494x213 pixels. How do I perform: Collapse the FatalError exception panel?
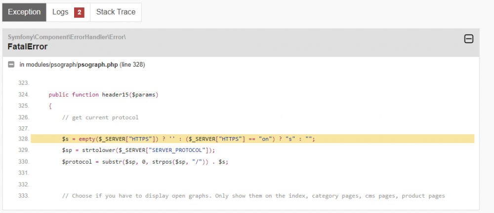[469, 38]
